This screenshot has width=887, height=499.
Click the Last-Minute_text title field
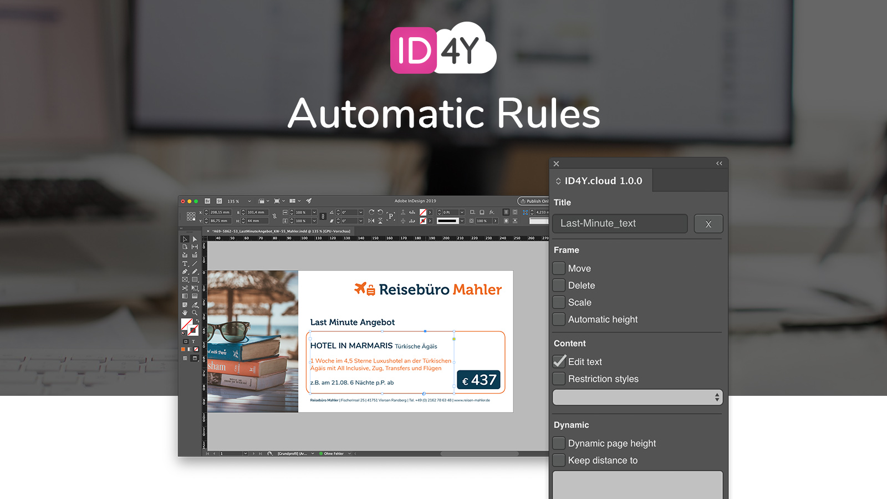click(620, 223)
